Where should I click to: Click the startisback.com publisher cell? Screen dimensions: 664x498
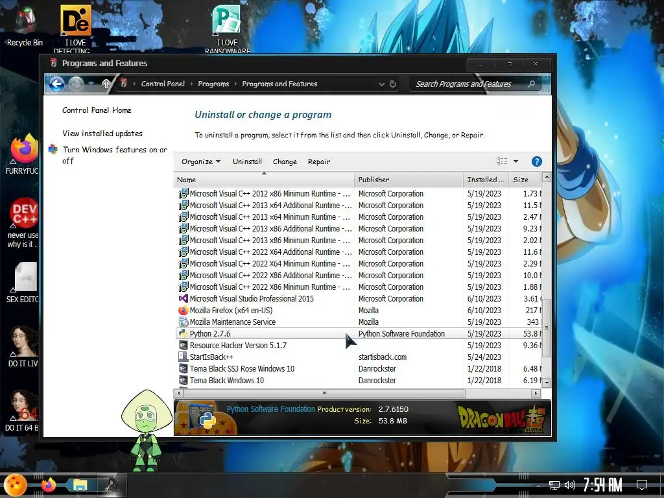coord(383,357)
